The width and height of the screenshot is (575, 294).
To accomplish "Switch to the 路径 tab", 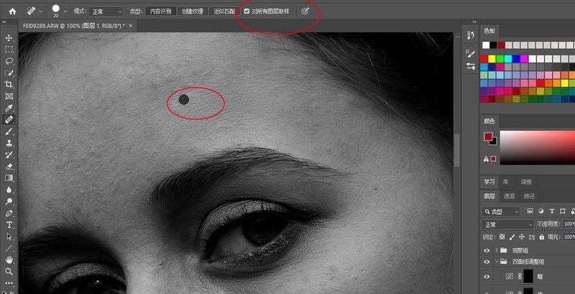I will [x=529, y=196].
